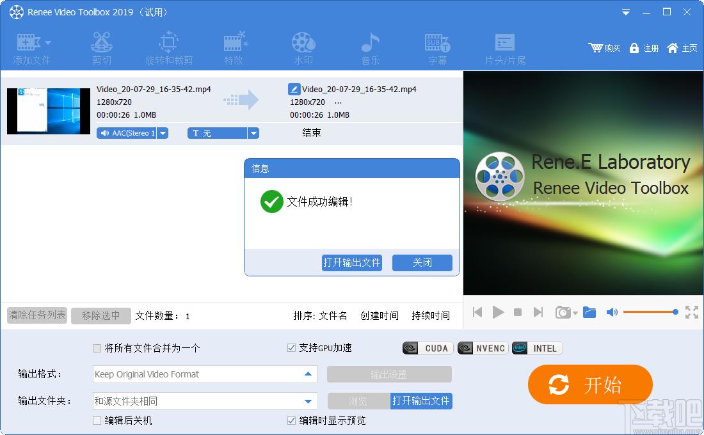Adjust the orange volume slider

tap(651, 312)
